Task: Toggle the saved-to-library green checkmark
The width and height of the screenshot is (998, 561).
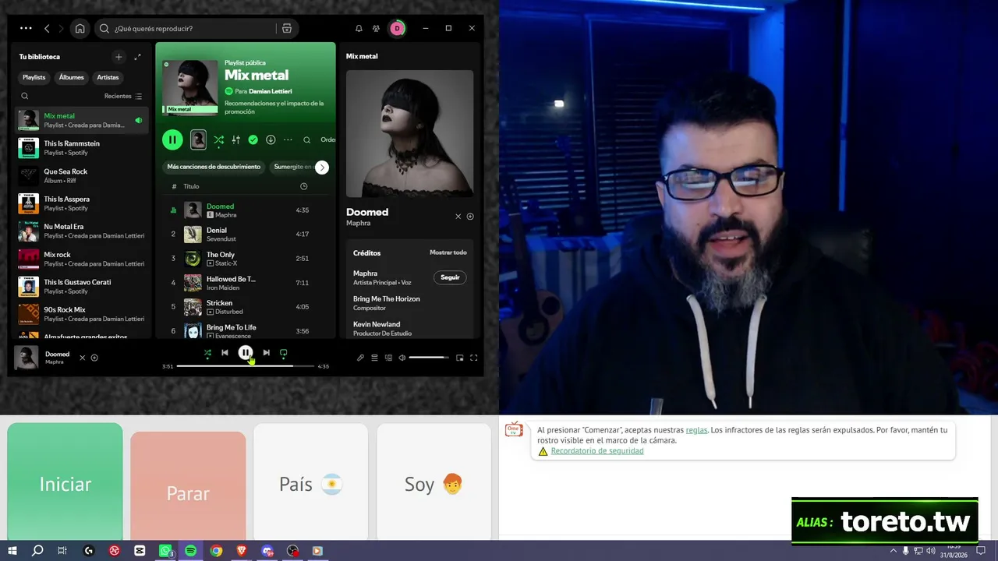Action: [253, 140]
